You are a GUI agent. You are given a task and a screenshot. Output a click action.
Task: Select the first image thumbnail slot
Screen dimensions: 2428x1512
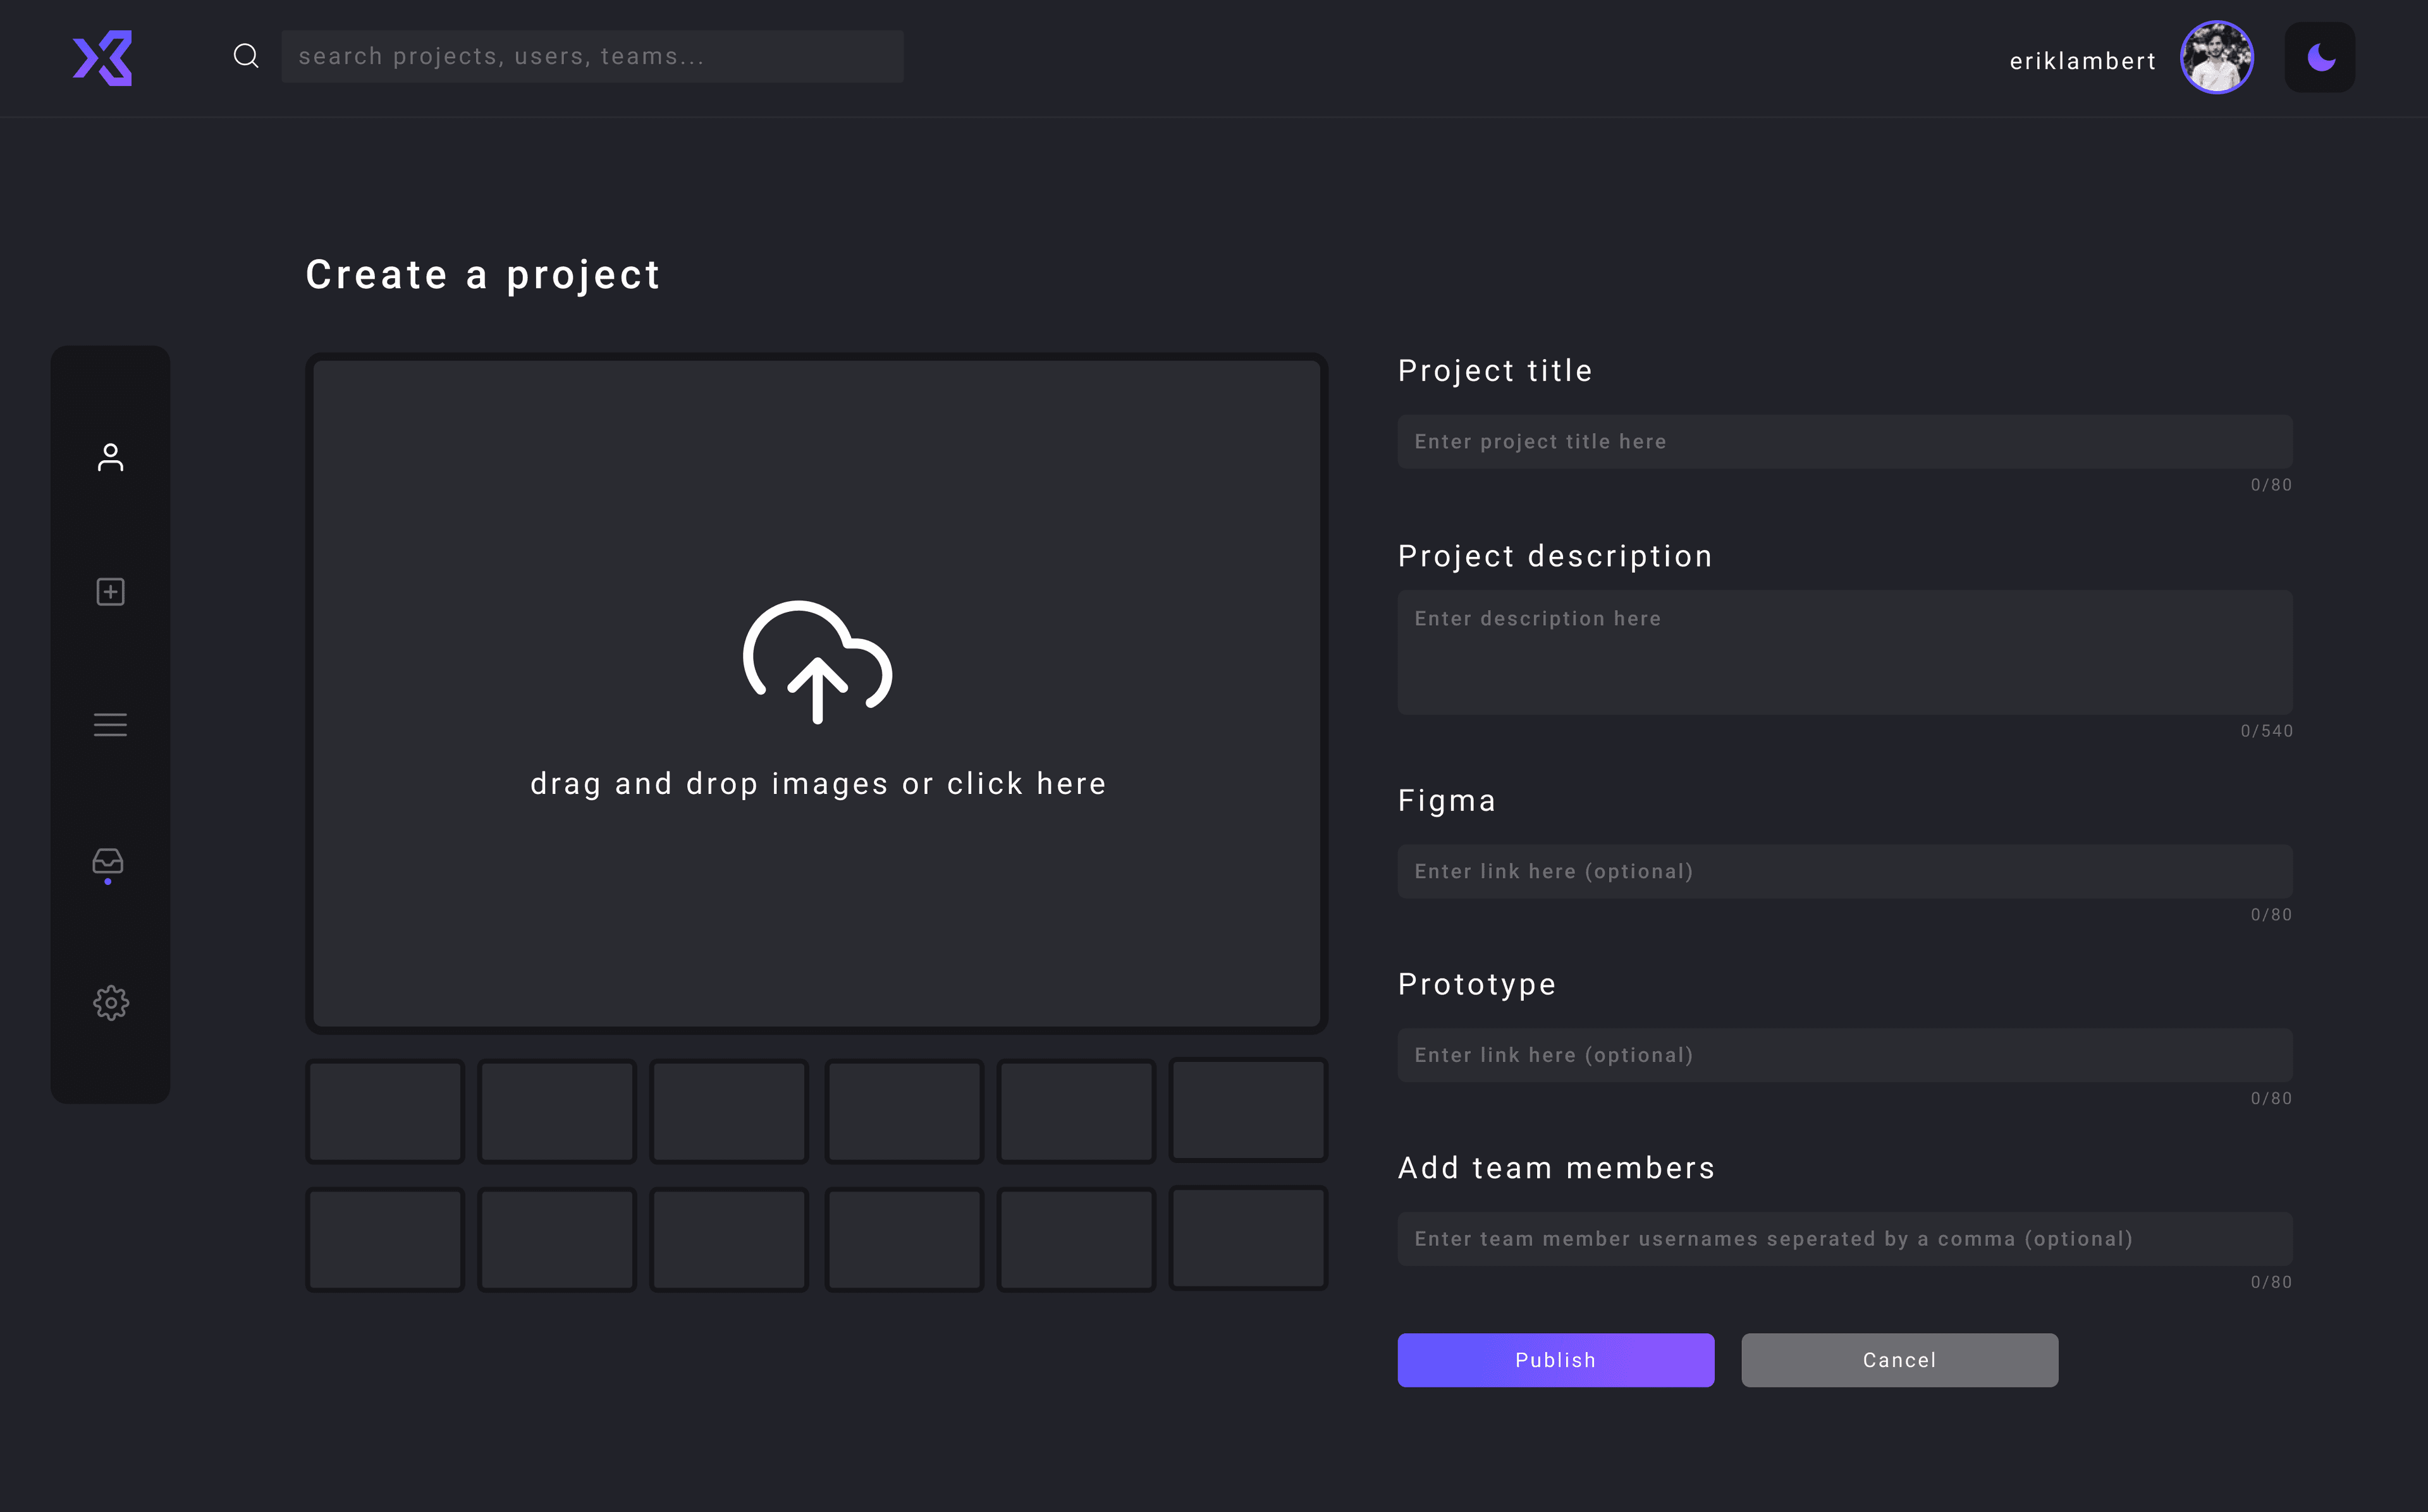tap(385, 1110)
